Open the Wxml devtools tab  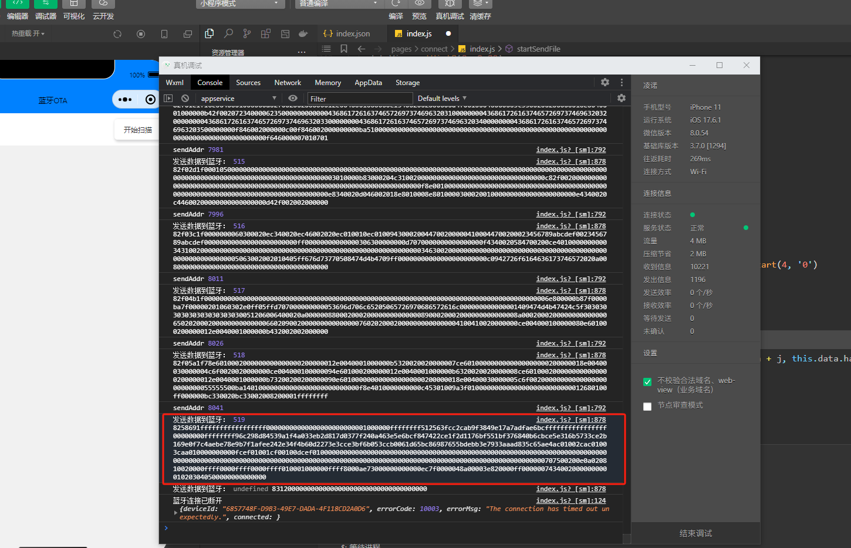[174, 83]
